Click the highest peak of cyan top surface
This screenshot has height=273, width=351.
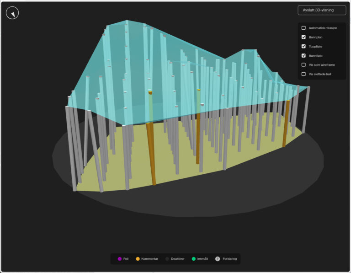[x=126, y=21]
